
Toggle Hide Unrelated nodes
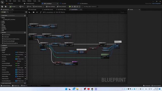(x=37, y=7)
